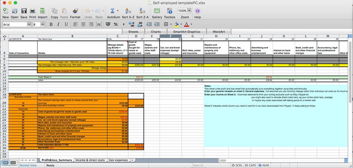Expand the zoom percentage dropdown
The image size is (353, 168).
[189, 11]
